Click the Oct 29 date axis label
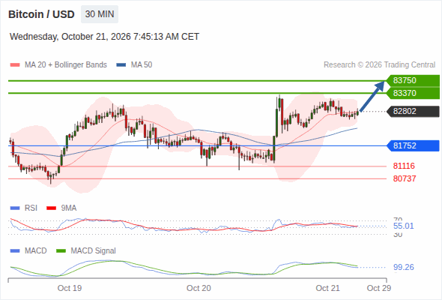Viewport: 442px width, 300px height. pyautogui.click(x=379, y=289)
